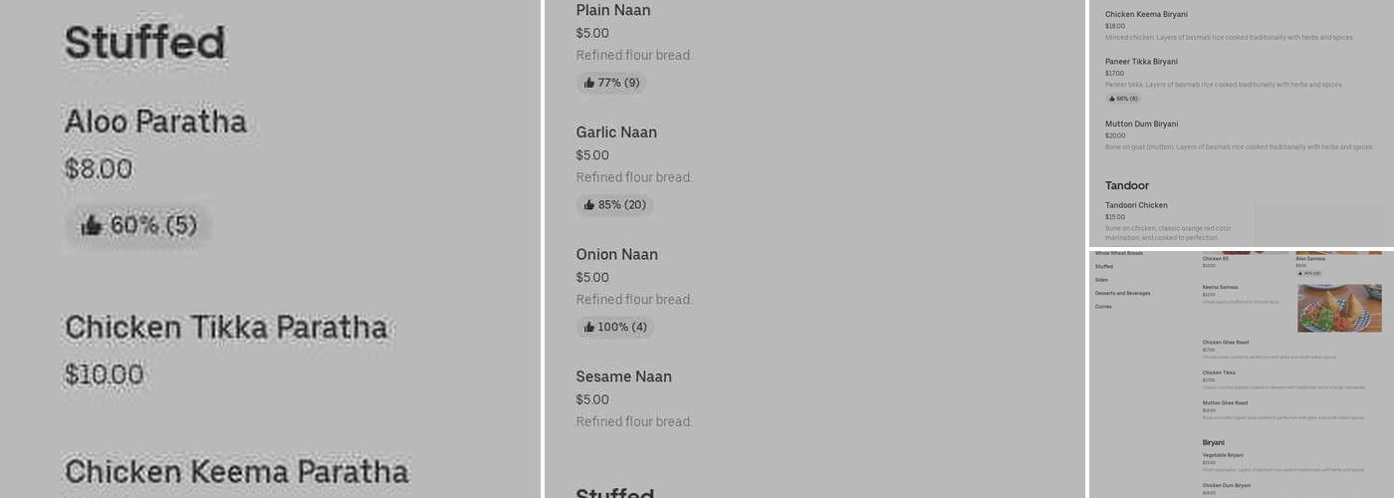Jump to the Curries category

coord(1103,307)
